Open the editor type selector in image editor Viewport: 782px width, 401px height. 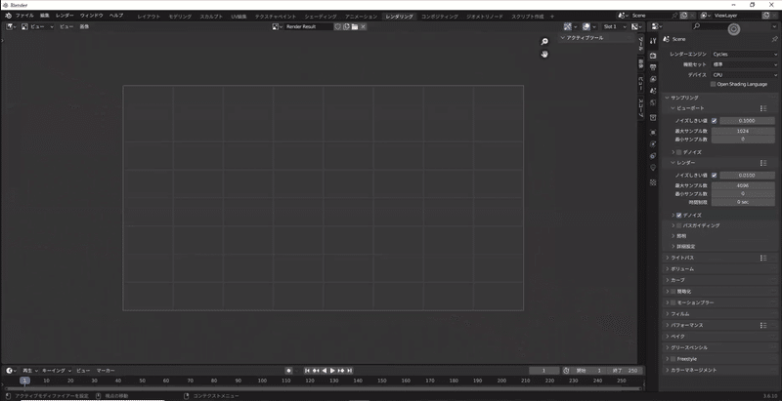[11, 26]
